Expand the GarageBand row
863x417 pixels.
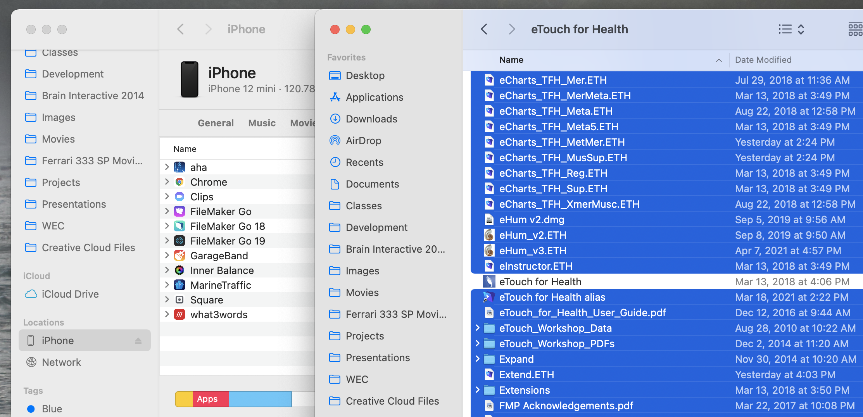coord(167,255)
